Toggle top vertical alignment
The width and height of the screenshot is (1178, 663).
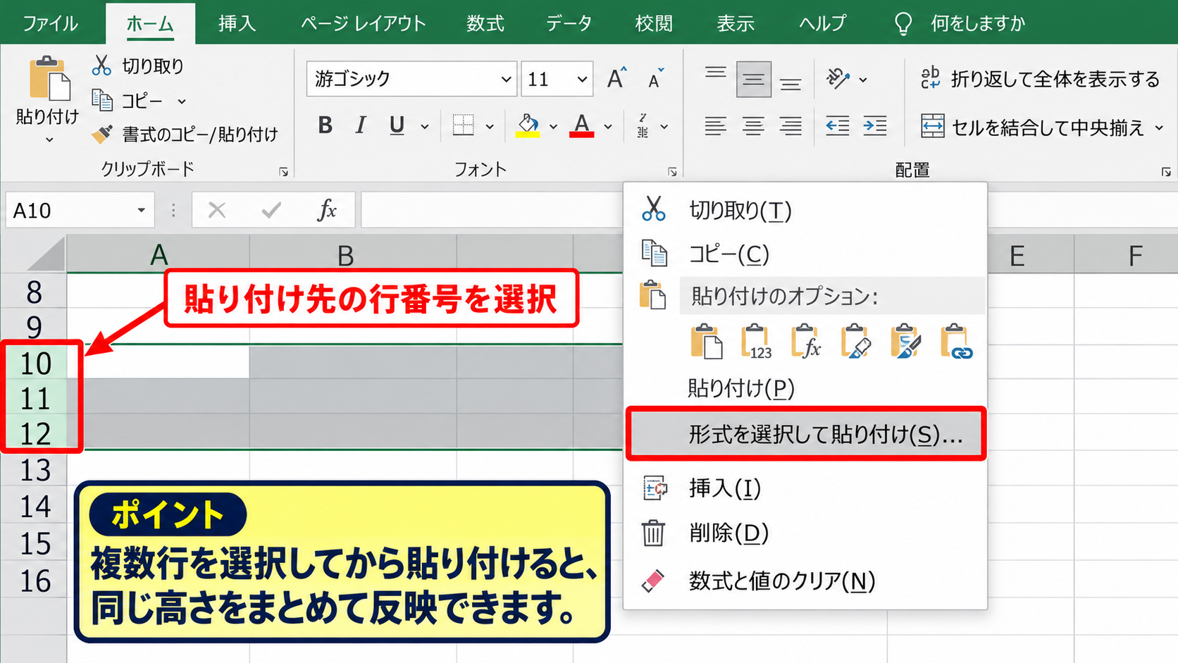click(x=715, y=73)
